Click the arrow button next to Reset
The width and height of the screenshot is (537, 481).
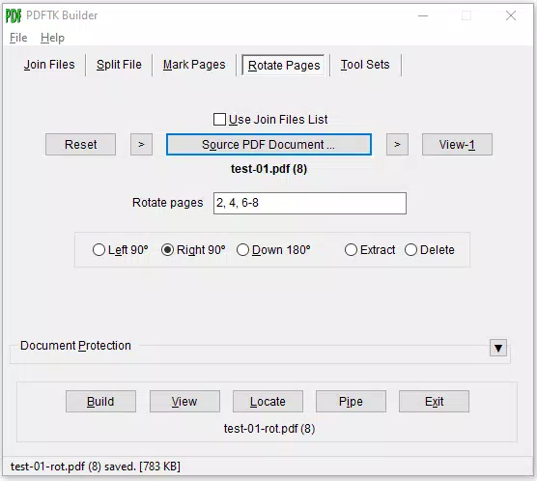tap(141, 145)
